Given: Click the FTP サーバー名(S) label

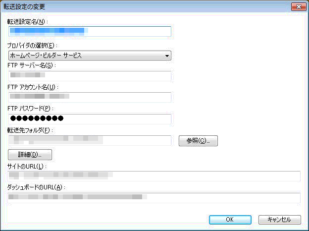Looking at the screenshot, I should (32, 65).
